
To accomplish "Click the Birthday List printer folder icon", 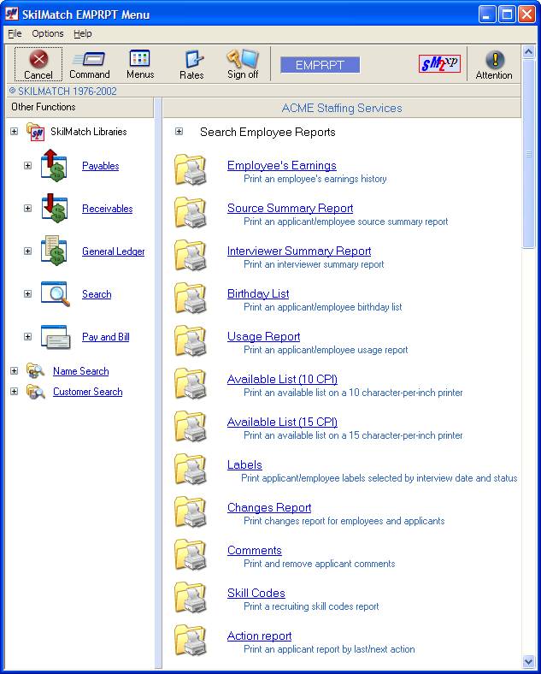I will coord(191,299).
